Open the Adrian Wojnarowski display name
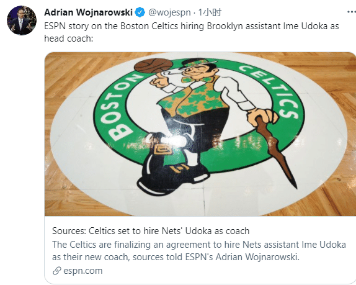The width and height of the screenshot is (356, 285). tap(88, 12)
